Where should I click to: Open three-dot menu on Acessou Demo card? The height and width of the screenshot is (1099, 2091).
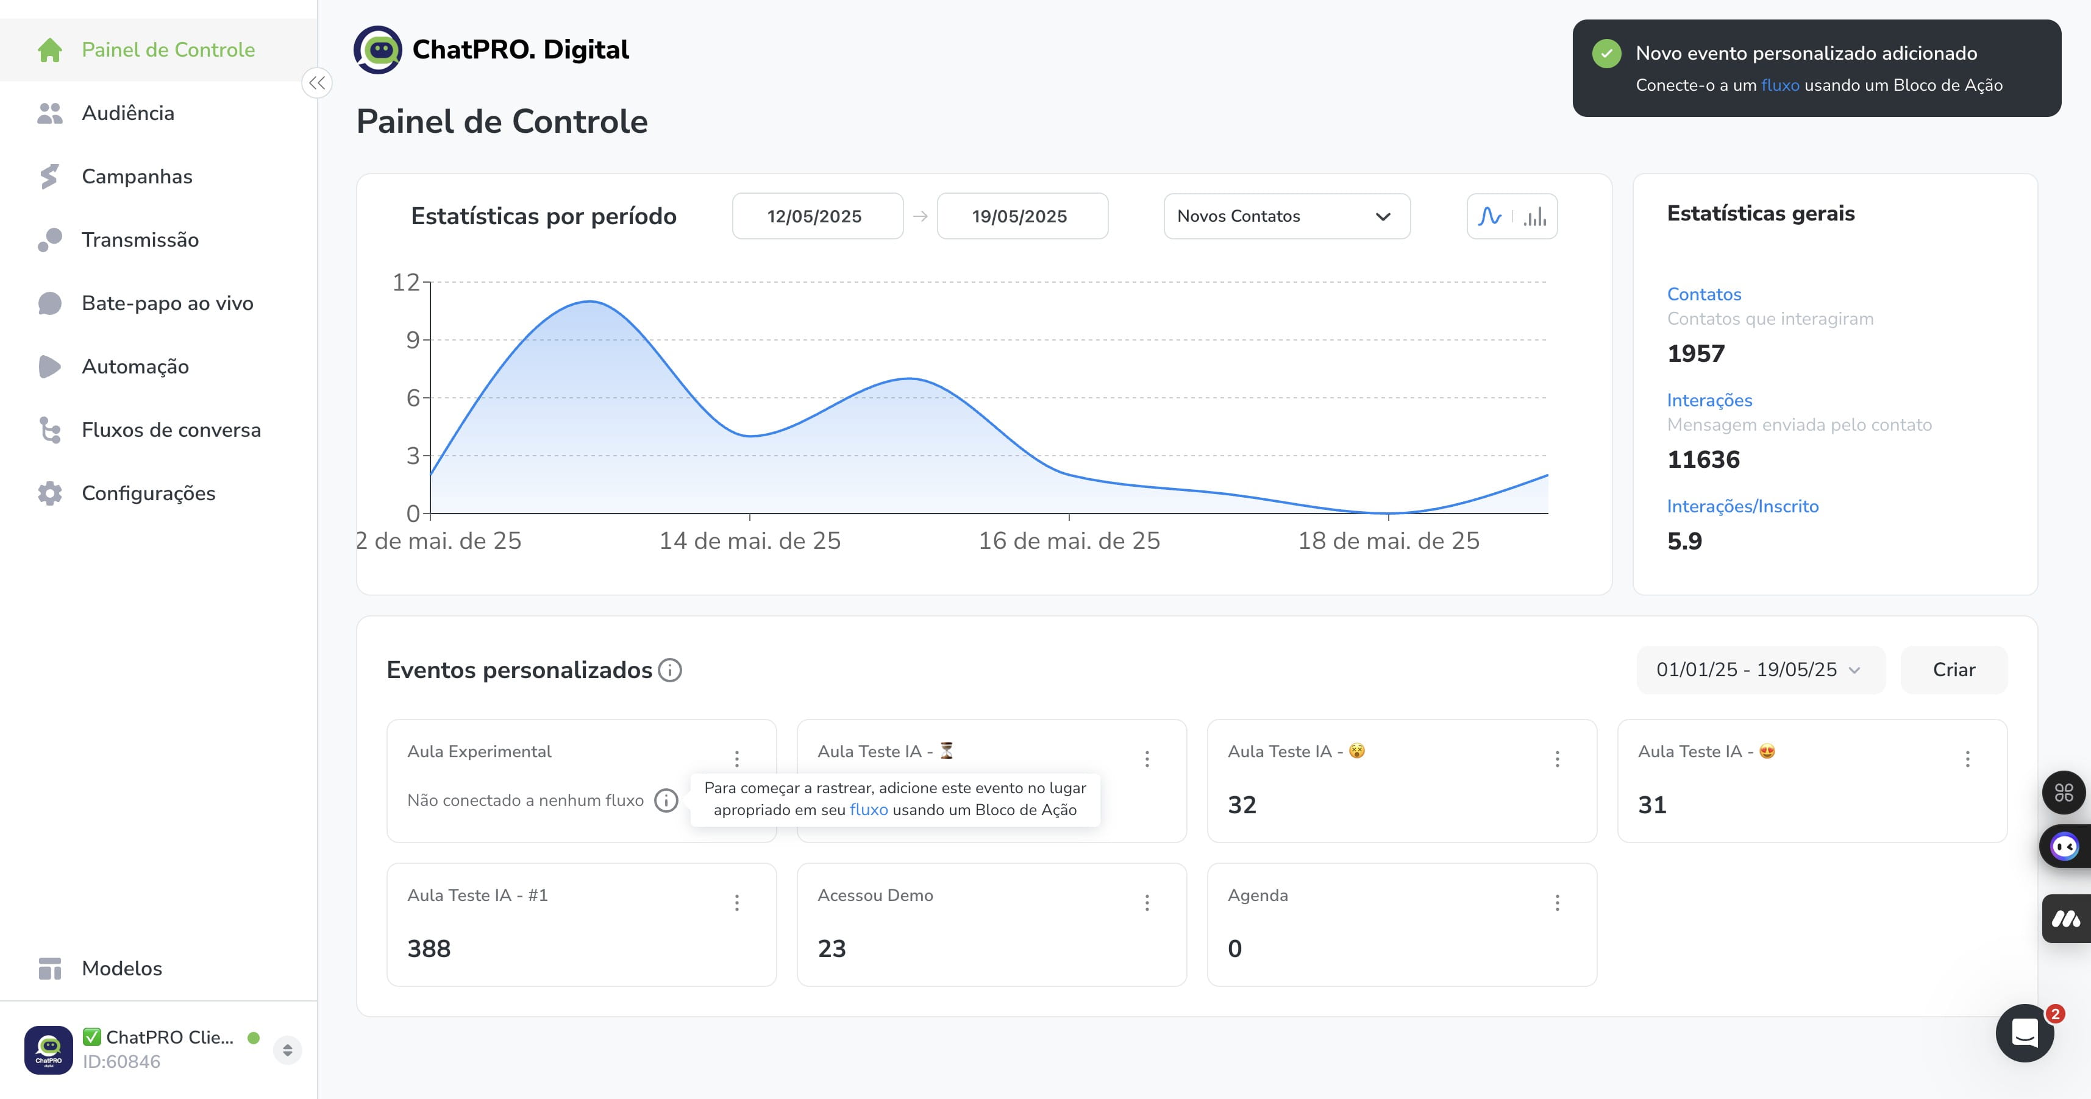pos(1147,903)
